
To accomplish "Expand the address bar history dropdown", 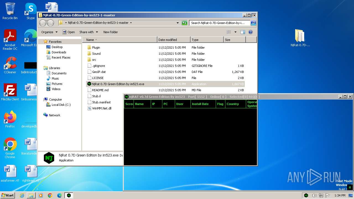I will [x=178, y=23].
